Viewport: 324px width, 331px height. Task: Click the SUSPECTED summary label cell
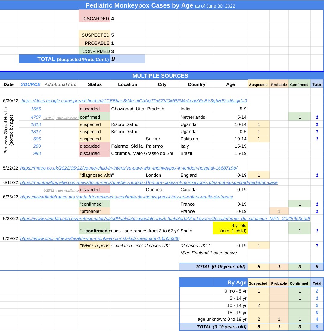click(x=94, y=35)
